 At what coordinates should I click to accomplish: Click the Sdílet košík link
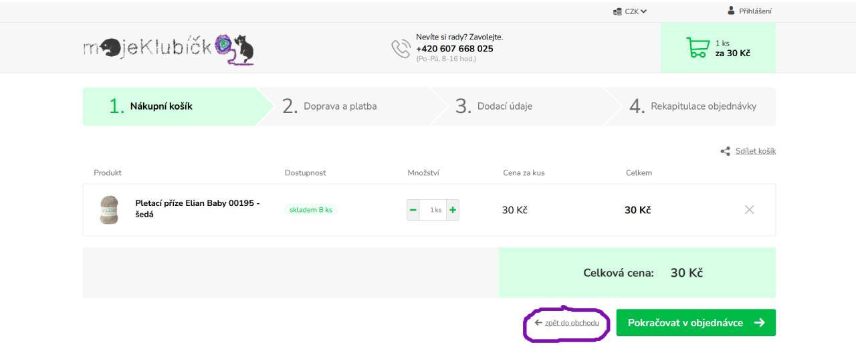pyautogui.click(x=756, y=151)
